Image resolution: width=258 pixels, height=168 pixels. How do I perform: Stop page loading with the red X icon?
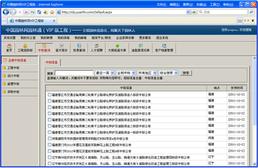point(26,12)
